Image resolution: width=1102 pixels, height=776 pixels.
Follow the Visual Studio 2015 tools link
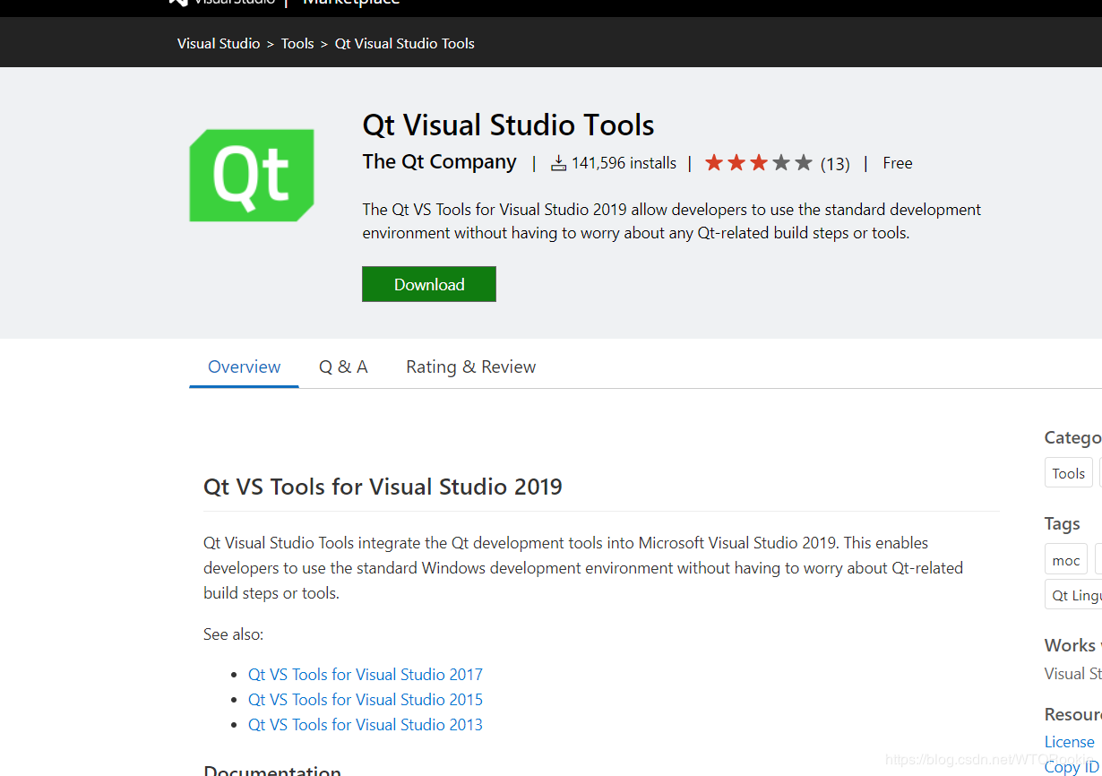pyautogui.click(x=365, y=699)
